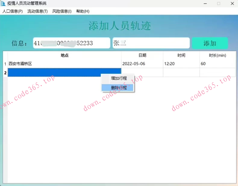Select the duration cell 60

(x=218, y=64)
